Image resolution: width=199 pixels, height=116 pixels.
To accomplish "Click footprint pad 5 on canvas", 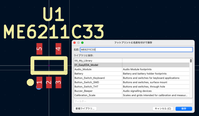I will pos(39,50).
